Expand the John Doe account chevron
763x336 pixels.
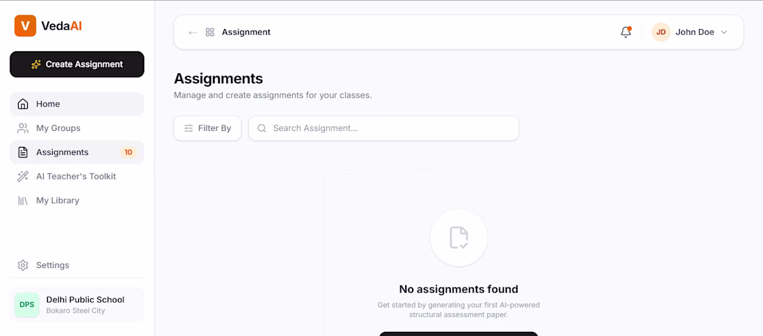(x=723, y=32)
